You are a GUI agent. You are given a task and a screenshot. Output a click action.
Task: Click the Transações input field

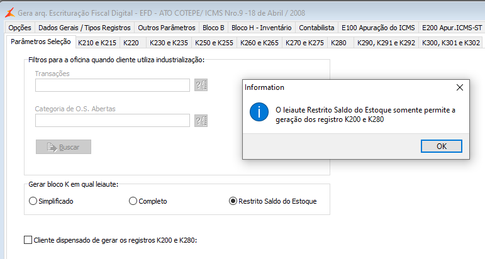pyautogui.click(x=113, y=85)
